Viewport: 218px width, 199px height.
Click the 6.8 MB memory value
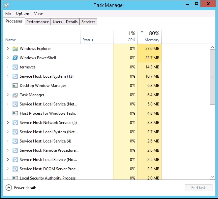(153, 86)
